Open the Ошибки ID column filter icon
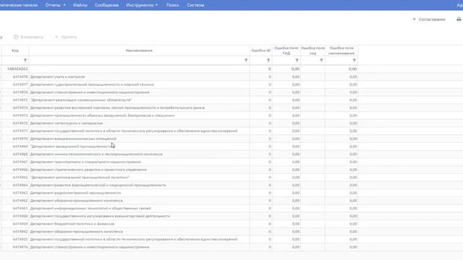 pos(268,61)
